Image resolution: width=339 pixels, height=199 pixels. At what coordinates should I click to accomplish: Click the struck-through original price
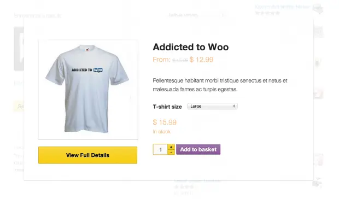point(180,60)
